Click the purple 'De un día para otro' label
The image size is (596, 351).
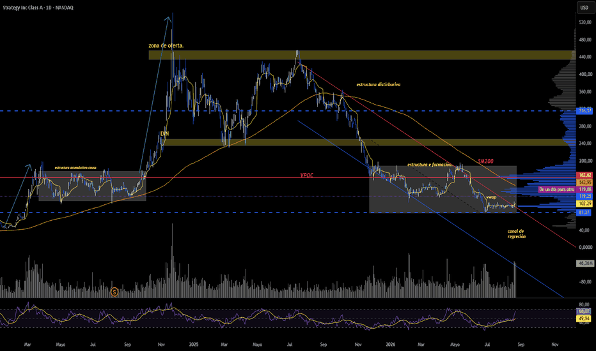[x=556, y=190]
